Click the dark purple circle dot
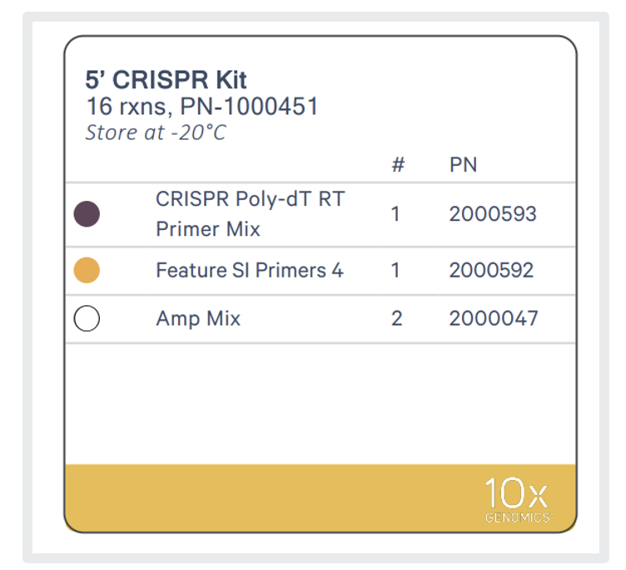 pos(87,214)
